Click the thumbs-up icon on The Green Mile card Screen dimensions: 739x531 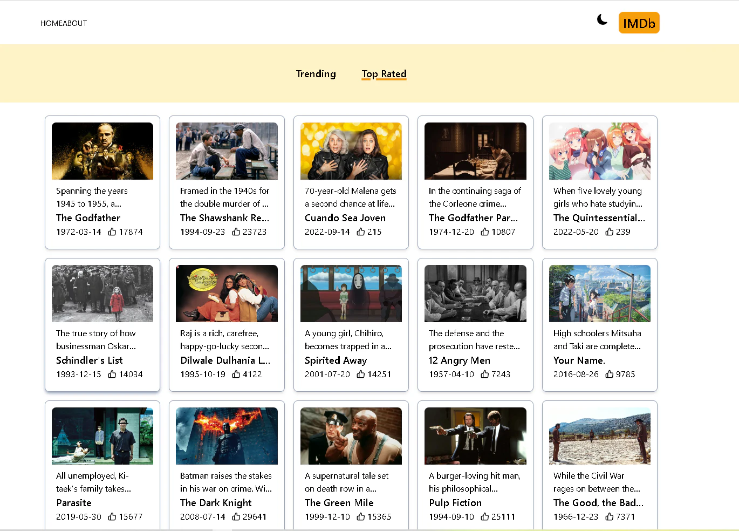click(x=361, y=516)
